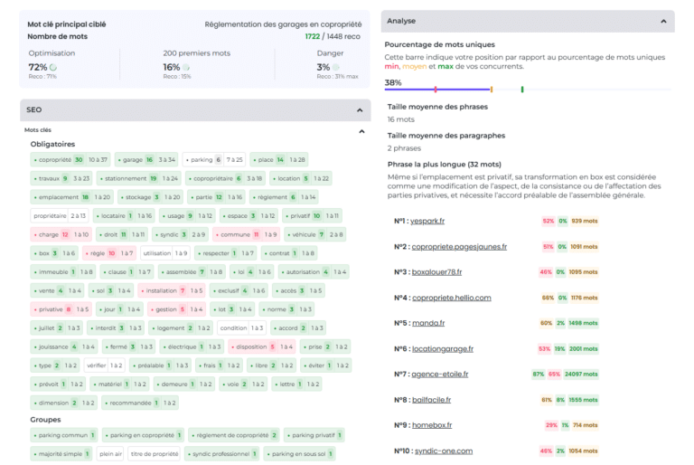Click the green max marker on bar
Image resolution: width=694 pixels, height=465 pixels.
pyautogui.click(x=521, y=90)
